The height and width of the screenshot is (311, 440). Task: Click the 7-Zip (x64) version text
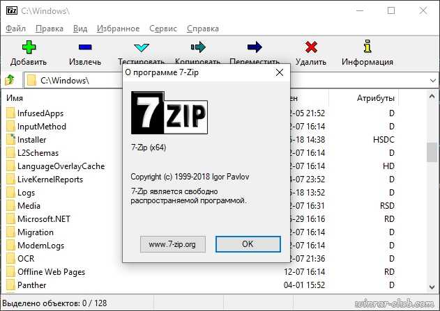[149, 147]
